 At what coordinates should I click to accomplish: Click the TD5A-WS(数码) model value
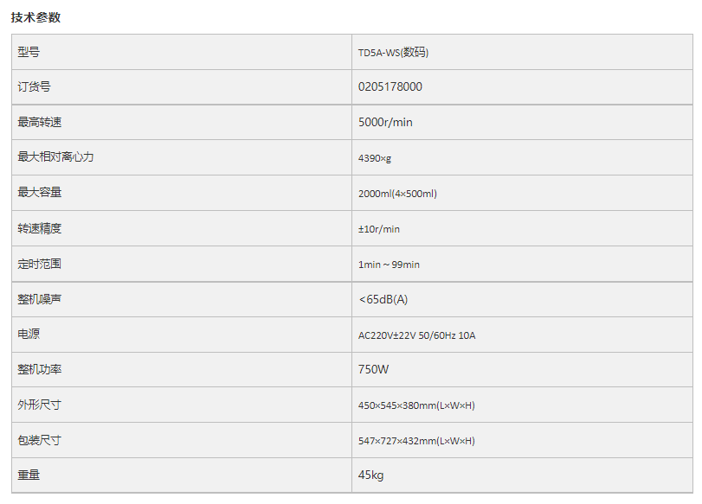coord(393,53)
